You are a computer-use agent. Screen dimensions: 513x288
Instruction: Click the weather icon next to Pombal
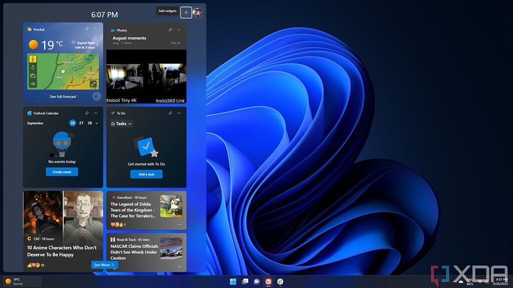[x=29, y=29]
